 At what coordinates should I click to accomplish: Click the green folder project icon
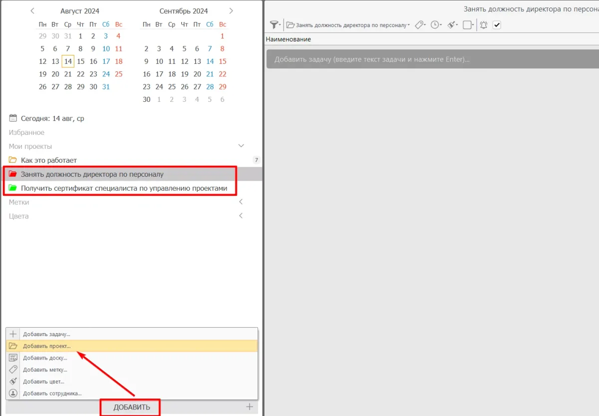tap(13, 188)
